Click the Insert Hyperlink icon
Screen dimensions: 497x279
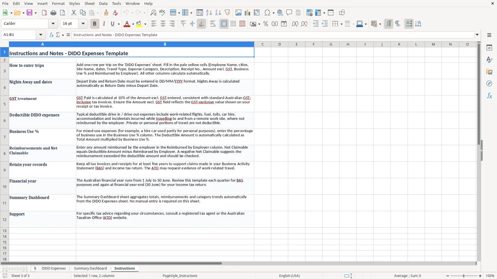coord(280,13)
